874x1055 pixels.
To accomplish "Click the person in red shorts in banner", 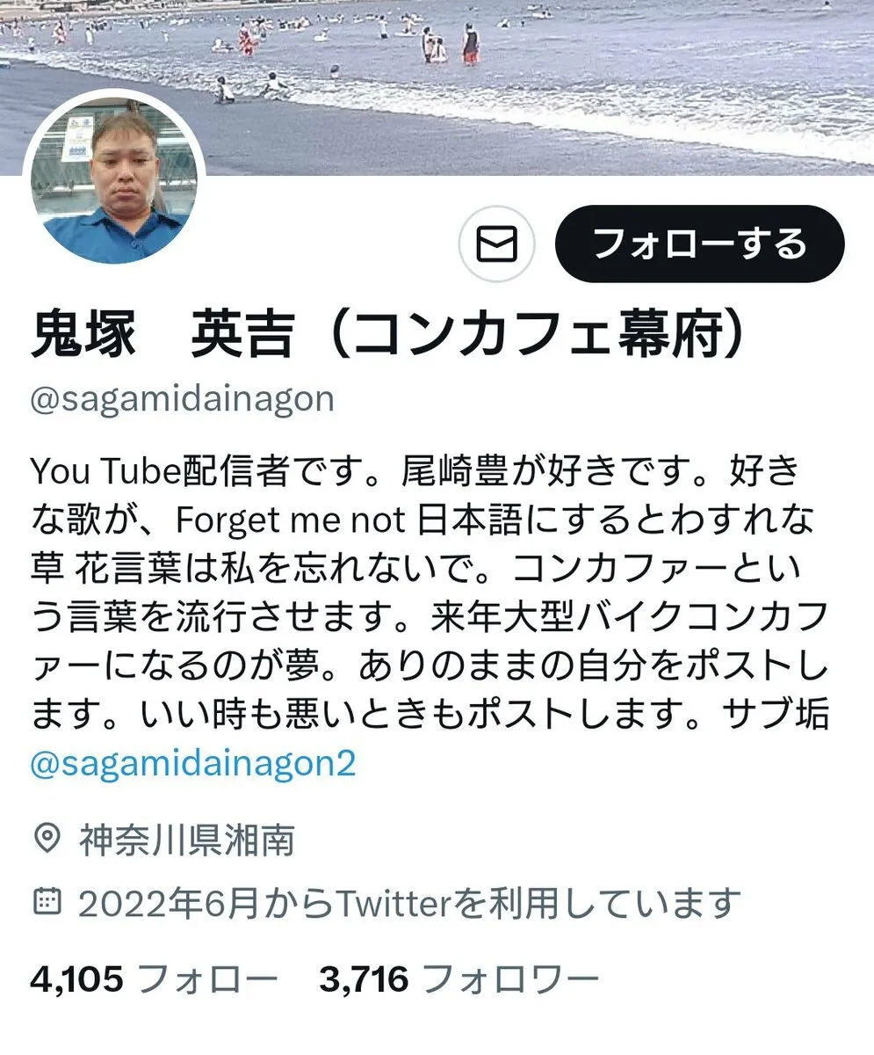I will pyautogui.click(x=472, y=43).
